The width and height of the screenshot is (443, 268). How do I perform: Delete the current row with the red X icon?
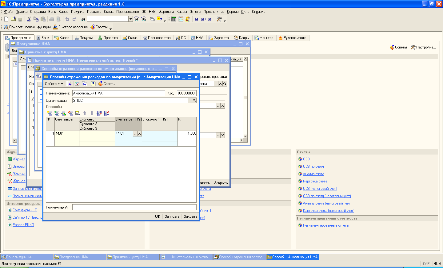click(x=71, y=113)
